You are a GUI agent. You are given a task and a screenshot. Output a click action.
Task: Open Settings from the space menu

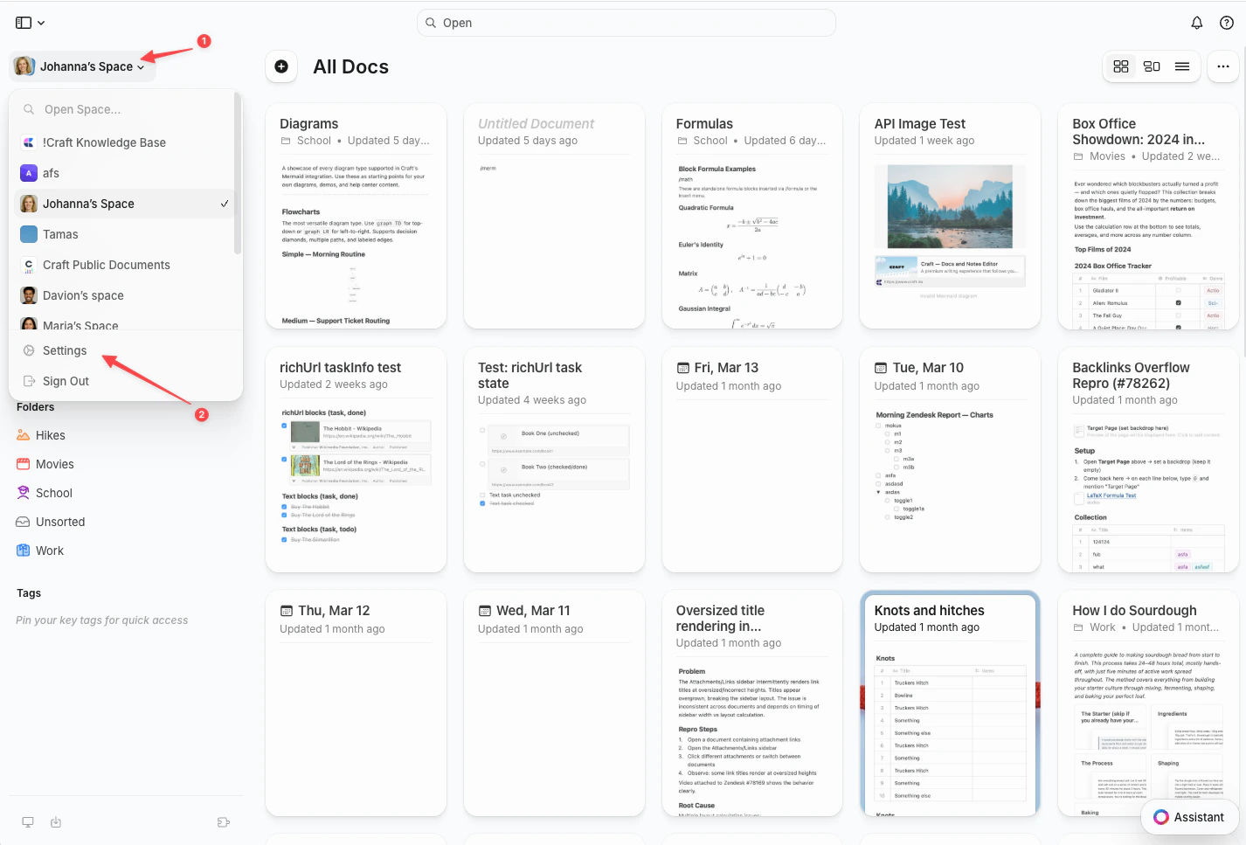[124, 350]
